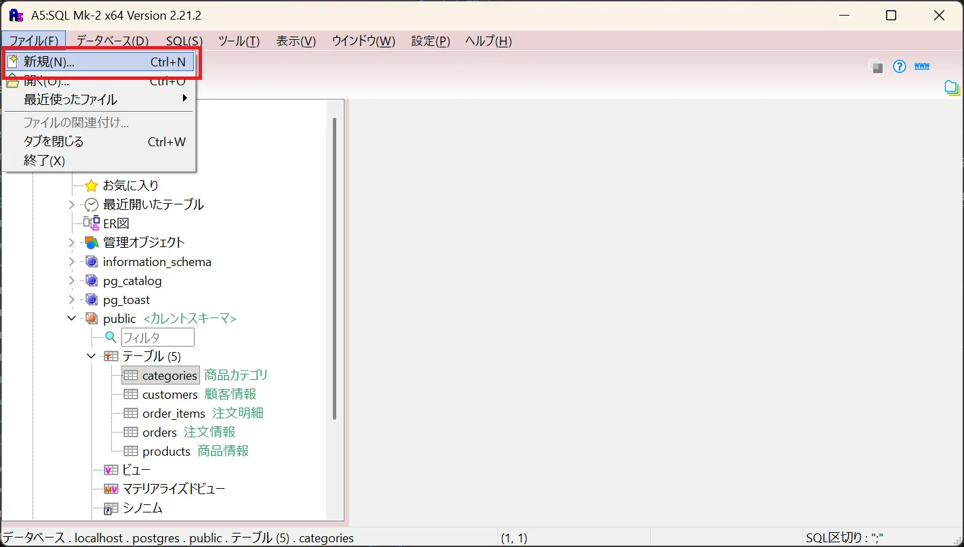Click the information_schema schema icon
The height and width of the screenshot is (547, 964).
tap(92, 262)
